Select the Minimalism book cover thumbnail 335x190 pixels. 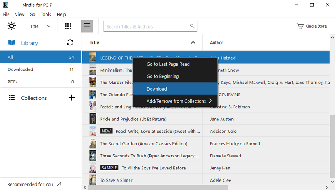coord(93,70)
